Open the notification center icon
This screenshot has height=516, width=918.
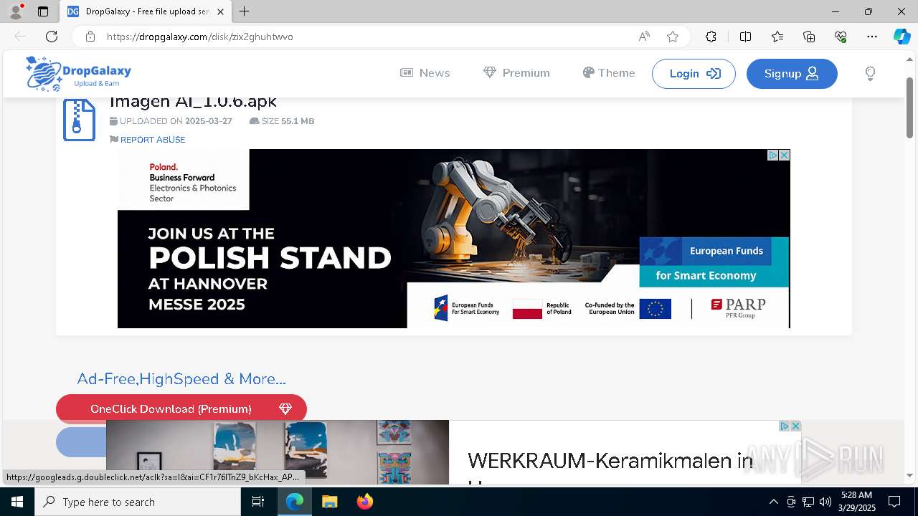point(894,502)
